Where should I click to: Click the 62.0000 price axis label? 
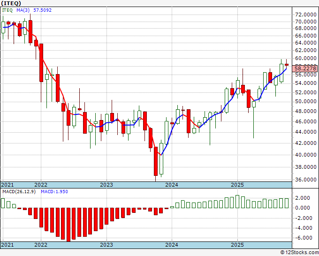pos(306,50)
